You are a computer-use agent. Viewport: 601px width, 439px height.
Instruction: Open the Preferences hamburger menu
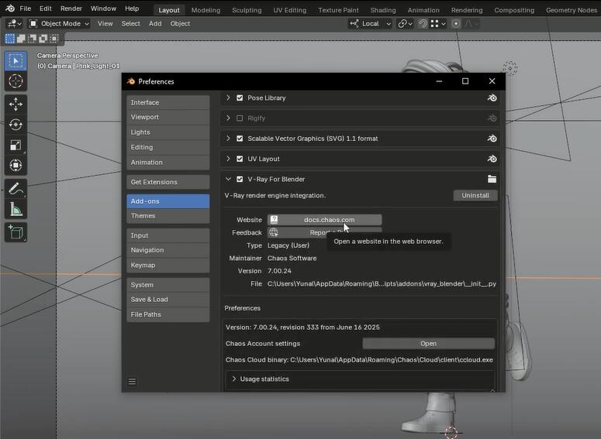click(x=133, y=382)
